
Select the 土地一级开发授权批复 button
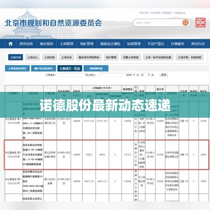point(158,57)
